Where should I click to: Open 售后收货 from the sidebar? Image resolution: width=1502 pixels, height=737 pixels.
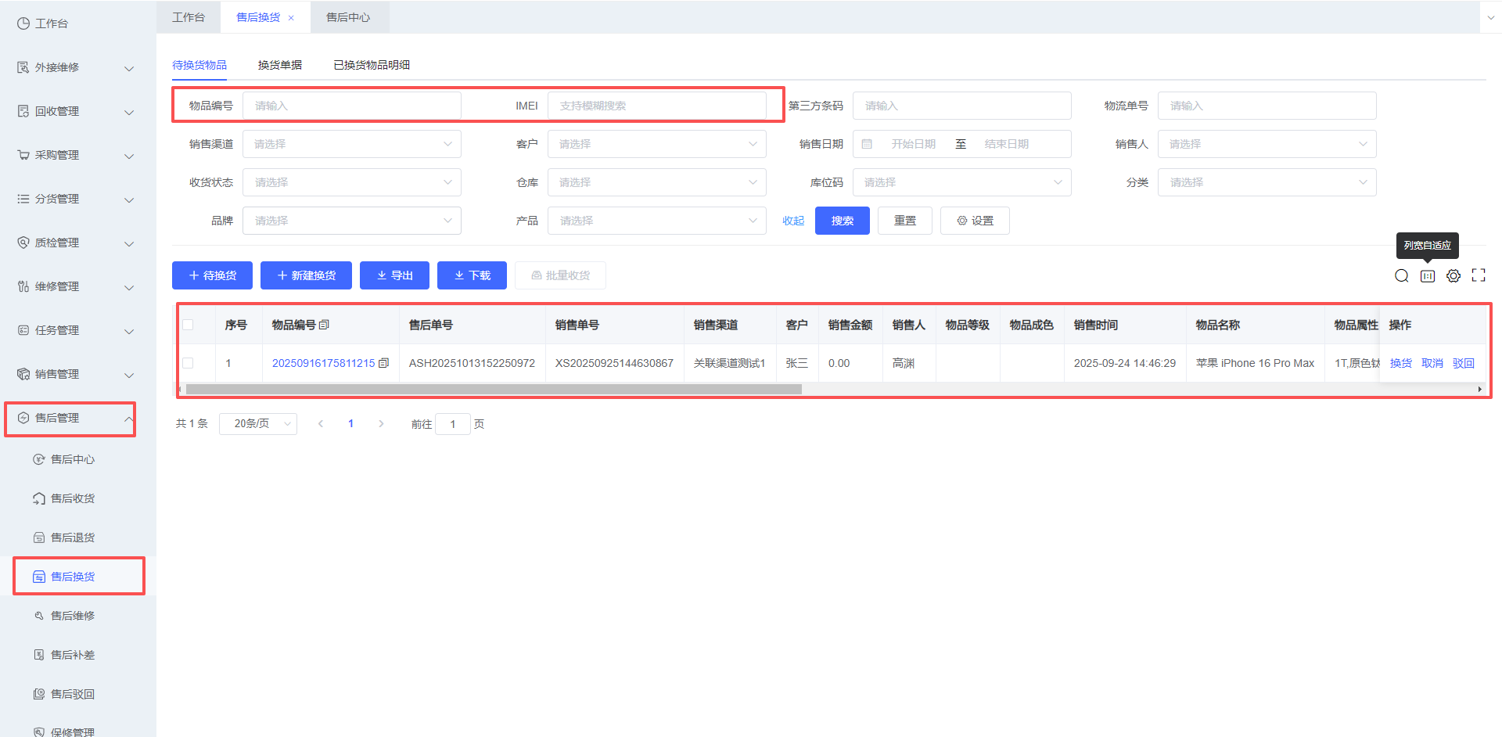tap(73, 498)
